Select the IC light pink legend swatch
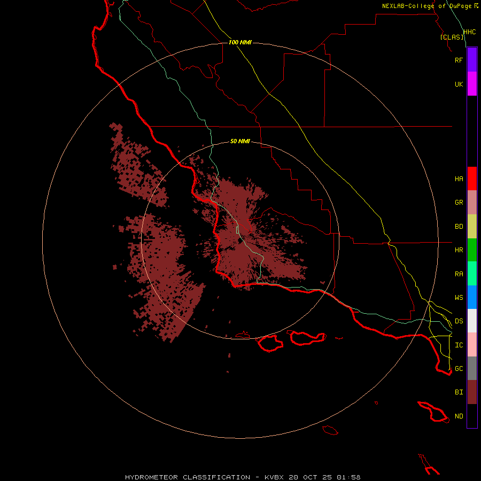The image size is (481, 481). (472, 345)
